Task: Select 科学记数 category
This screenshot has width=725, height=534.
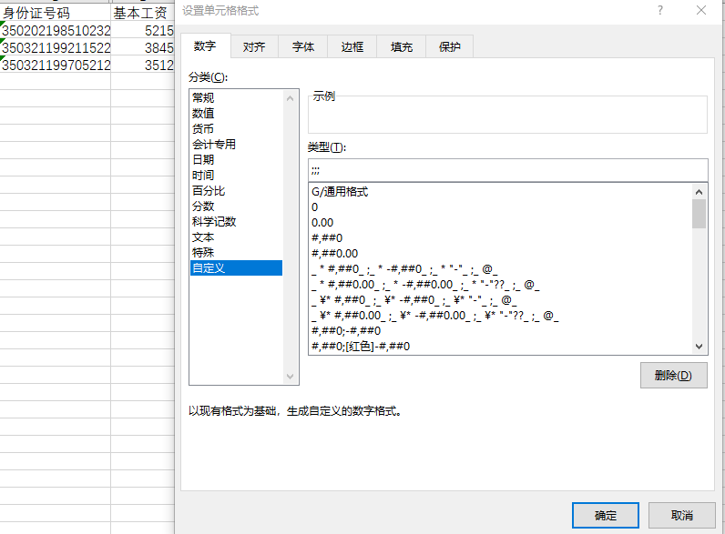Action: [x=236, y=221]
